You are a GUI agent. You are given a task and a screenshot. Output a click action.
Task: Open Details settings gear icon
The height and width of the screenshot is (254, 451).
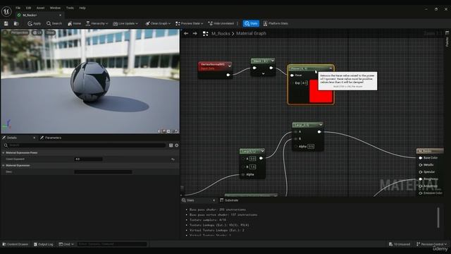click(177, 145)
